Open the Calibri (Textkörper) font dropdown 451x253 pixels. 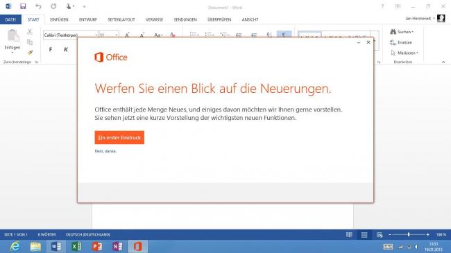pos(96,35)
